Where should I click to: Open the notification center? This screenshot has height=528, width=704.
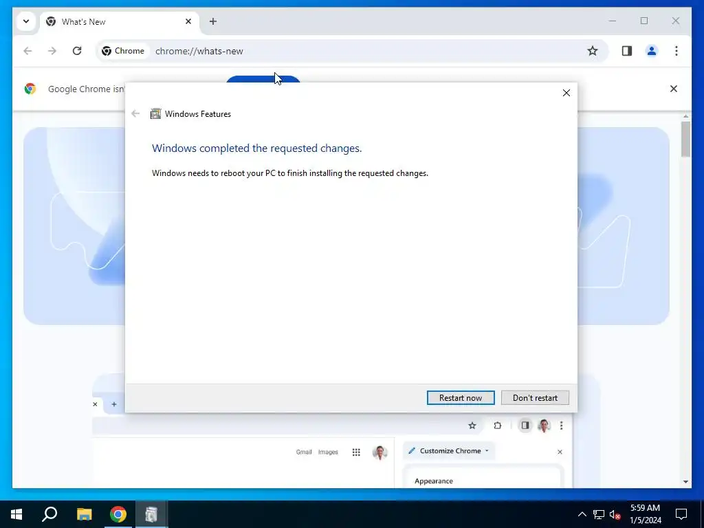pos(681,514)
